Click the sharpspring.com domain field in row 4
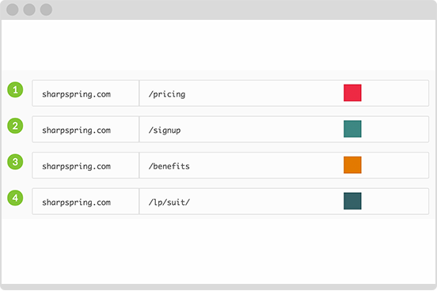Image resolution: width=437 pixels, height=291 pixels. pyautogui.click(x=85, y=202)
